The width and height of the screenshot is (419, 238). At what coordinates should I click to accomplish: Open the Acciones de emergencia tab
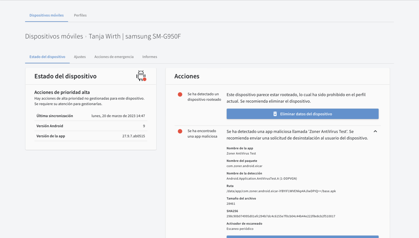coord(114,57)
